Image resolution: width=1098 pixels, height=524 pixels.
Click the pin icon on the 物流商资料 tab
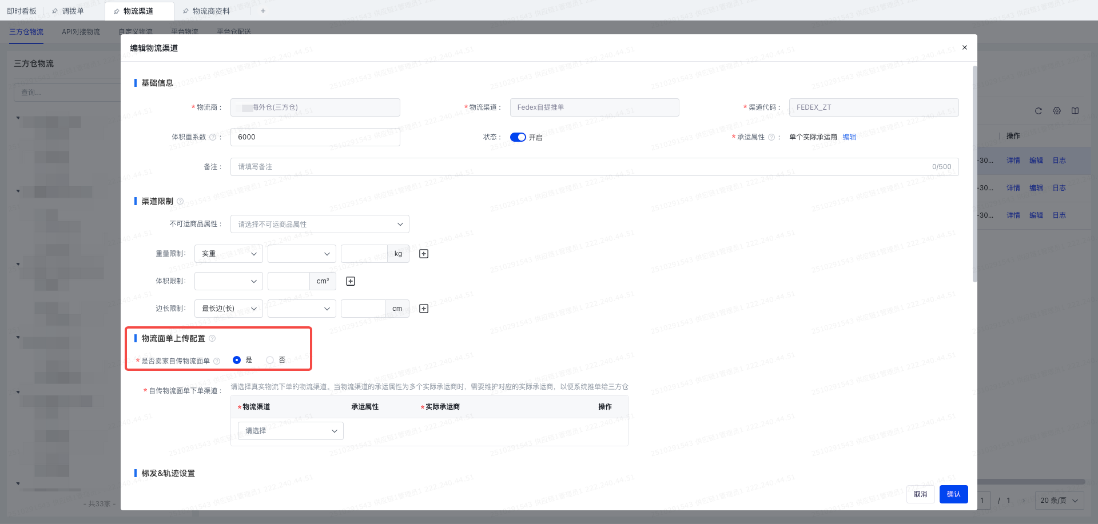coord(186,11)
